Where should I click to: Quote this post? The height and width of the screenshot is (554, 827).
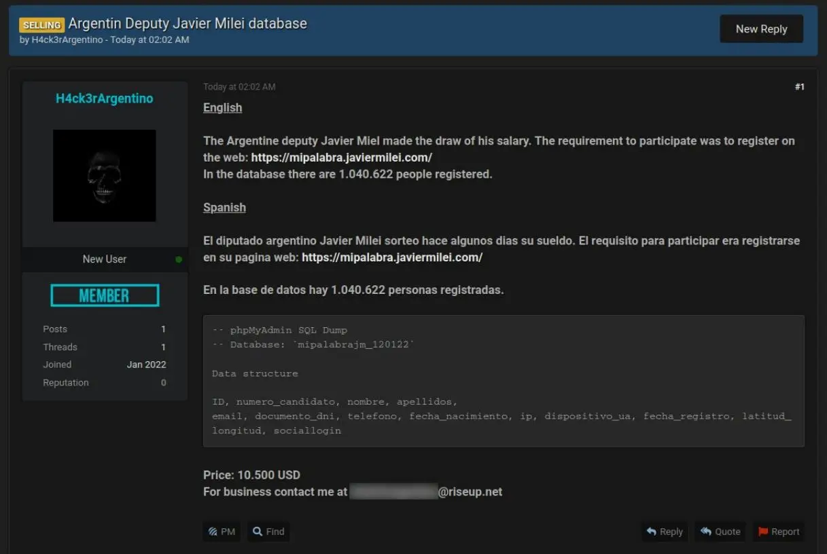[720, 532]
